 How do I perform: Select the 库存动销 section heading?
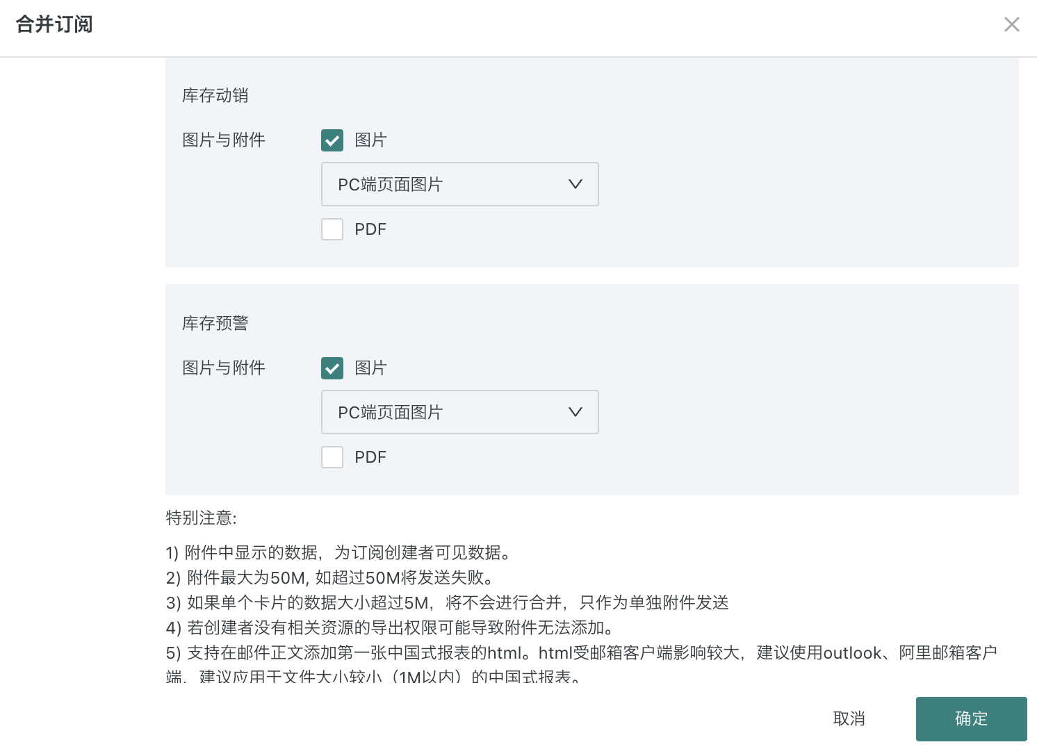coord(215,95)
